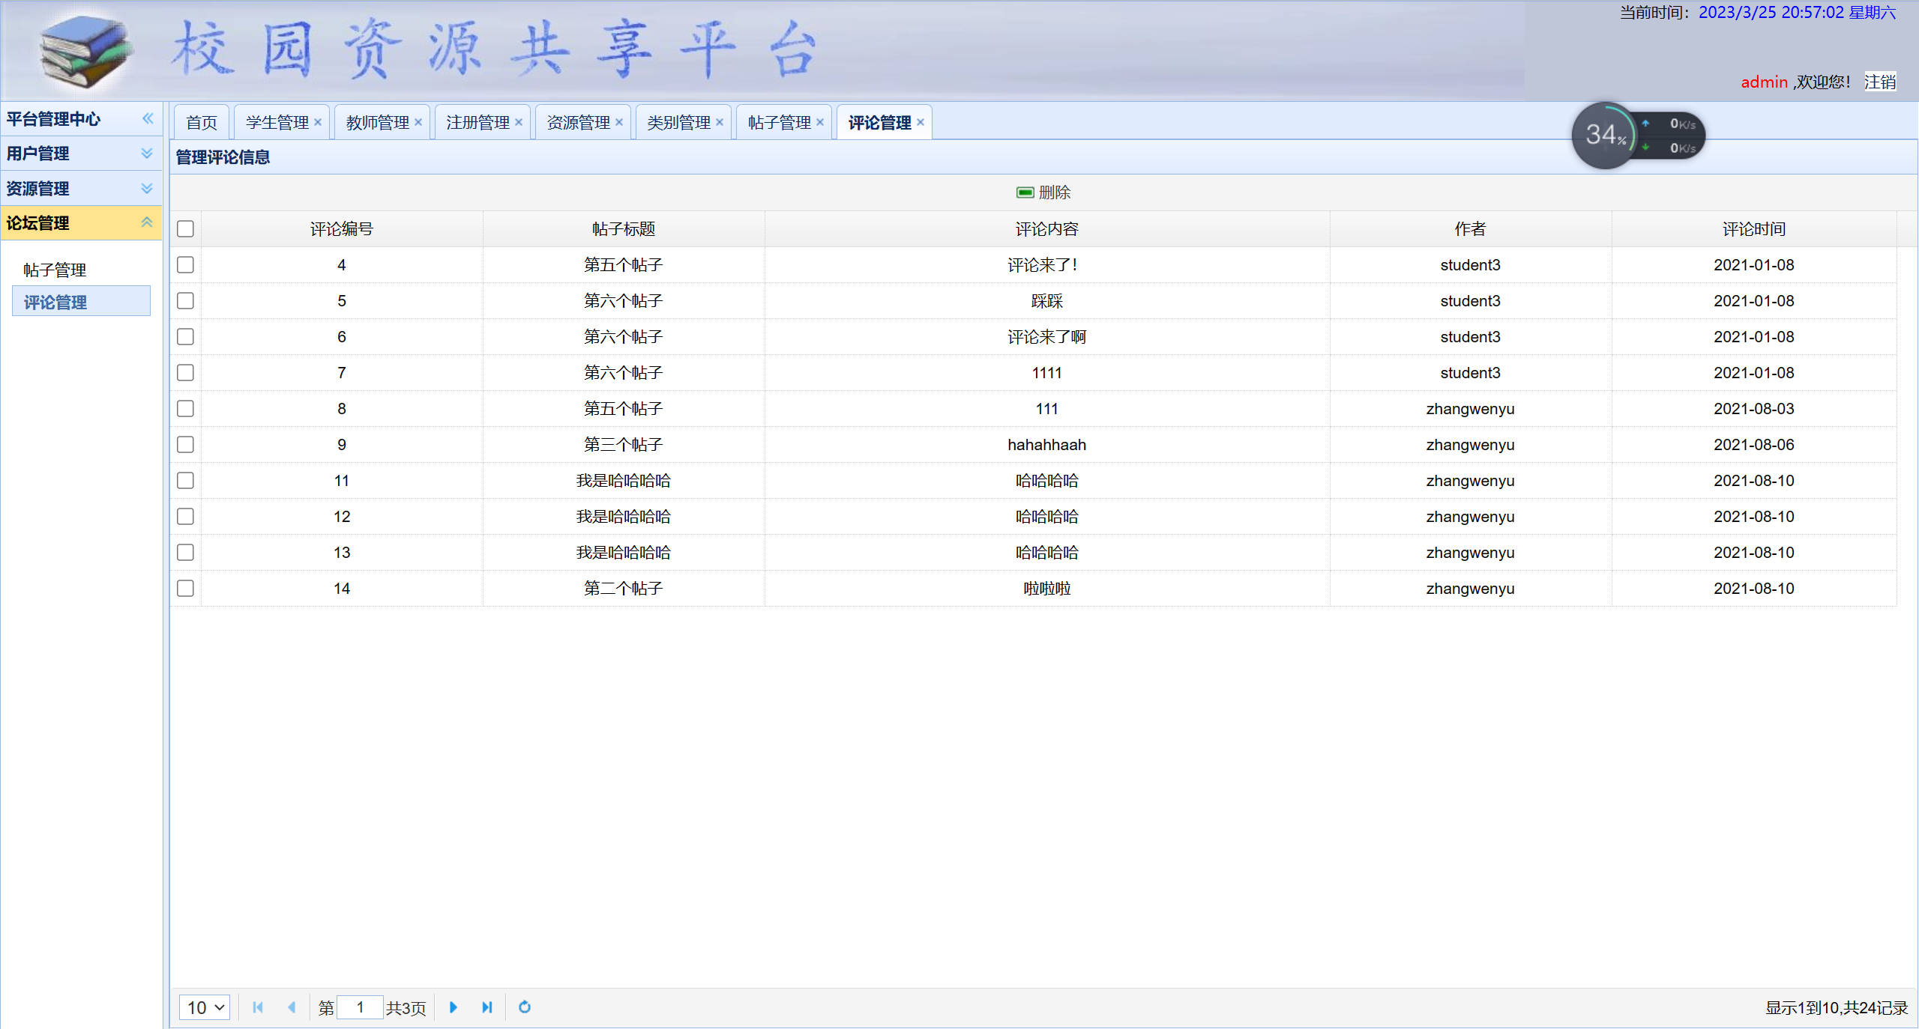Click the 注销 logout link
The height and width of the screenshot is (1029, 1919).
point(1880,82)
